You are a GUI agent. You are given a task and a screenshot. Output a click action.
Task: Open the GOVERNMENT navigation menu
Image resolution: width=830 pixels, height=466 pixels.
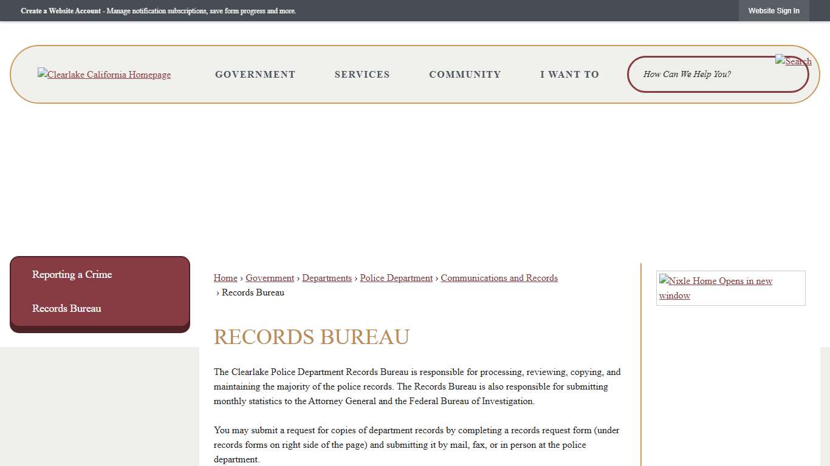tap(255, 74)
